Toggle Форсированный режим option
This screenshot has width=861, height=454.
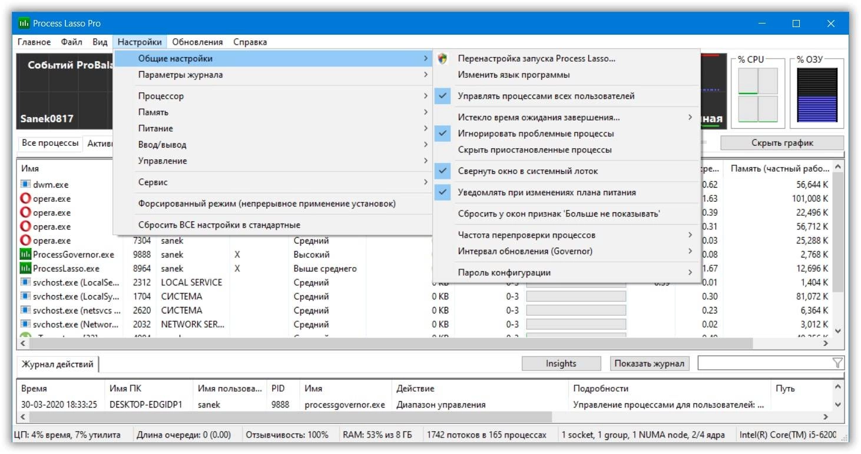pyautogui.click(x=272, y=203)
